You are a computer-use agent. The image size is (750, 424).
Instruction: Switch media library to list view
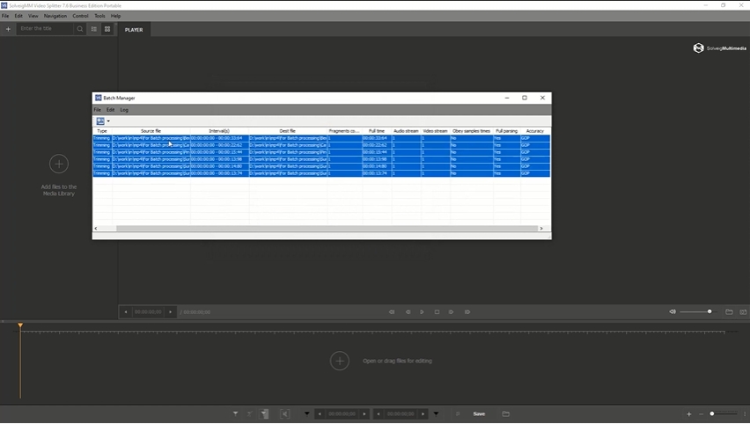[x=93, y=29]
